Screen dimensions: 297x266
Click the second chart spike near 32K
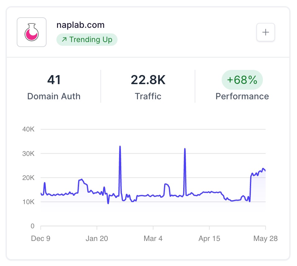coord(185,149)
